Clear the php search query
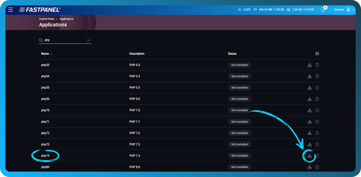This screenshot has width=361, height=177. (88, 40)
